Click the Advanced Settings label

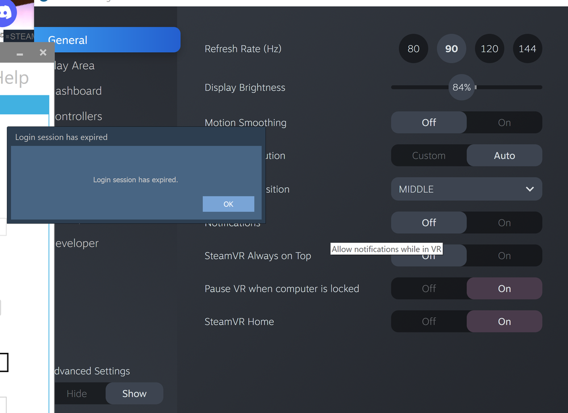(92, 371)
